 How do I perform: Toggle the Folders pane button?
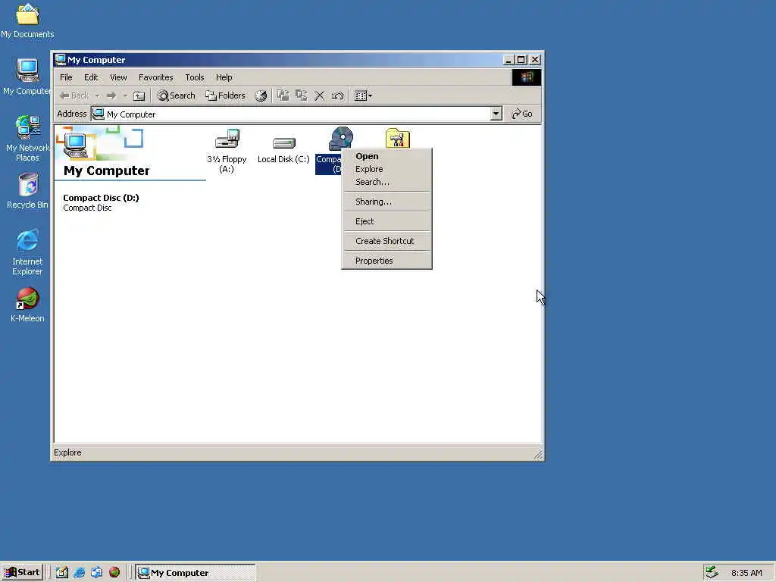click(x=226, y=95)
